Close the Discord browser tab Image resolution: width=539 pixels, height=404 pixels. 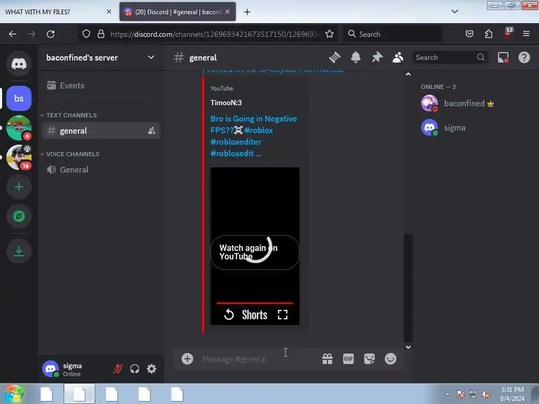coord(227,12)
